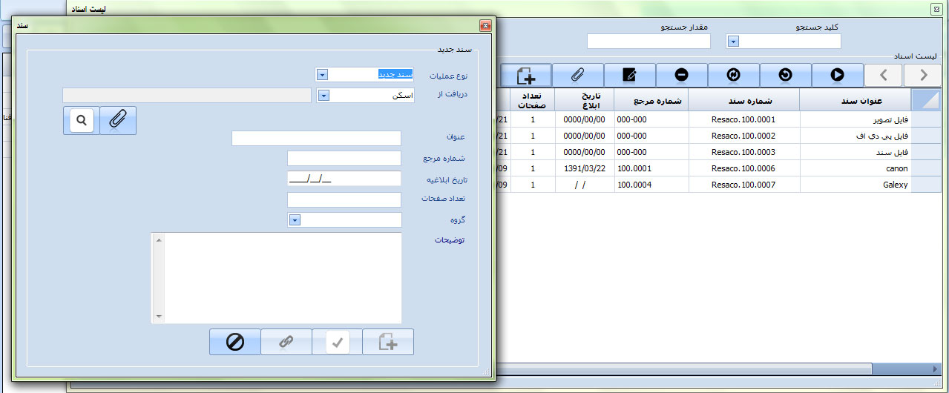Click the edit document pencil icon
Image resolution: width=949 pixels, height=393 pixels.
[x=629, y=74]
